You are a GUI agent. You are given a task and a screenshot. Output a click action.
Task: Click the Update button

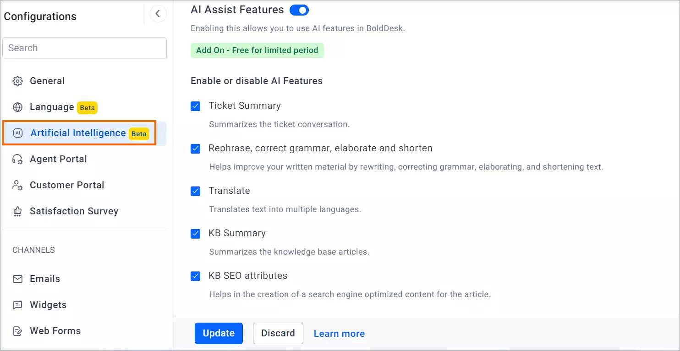[x=219, y=333]
